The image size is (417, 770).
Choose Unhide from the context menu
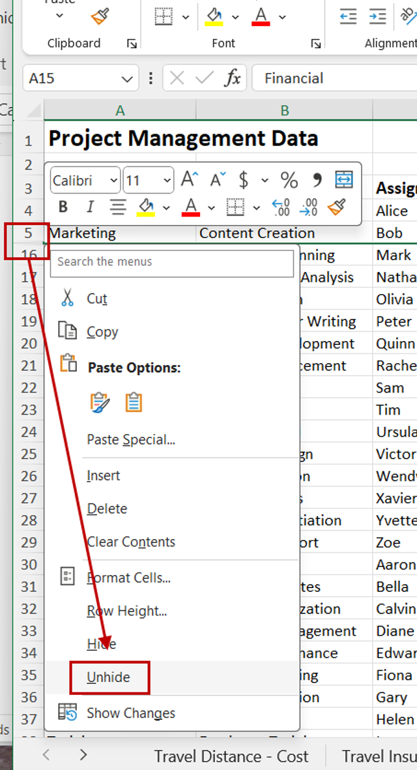click(x=109, y=678)
